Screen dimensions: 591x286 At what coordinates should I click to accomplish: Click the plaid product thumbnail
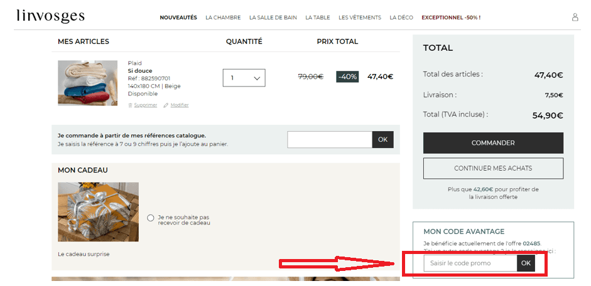pos(87,83)
